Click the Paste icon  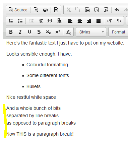coord(87,10)
